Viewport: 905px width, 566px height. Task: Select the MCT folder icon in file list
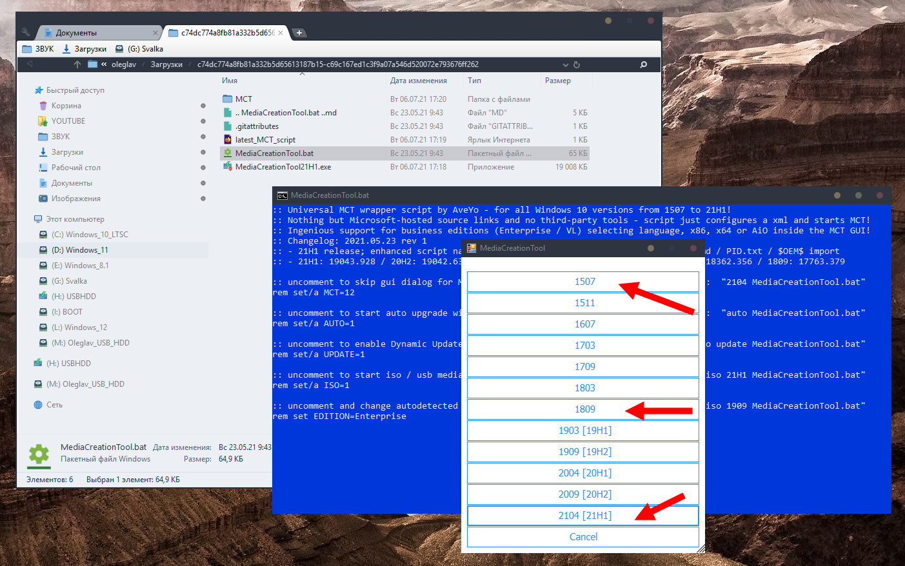click(x=228, y=99)
